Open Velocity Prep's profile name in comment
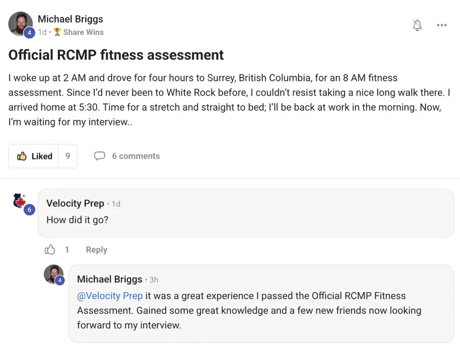This screenshot has width=460, height=349. point(75,203)
